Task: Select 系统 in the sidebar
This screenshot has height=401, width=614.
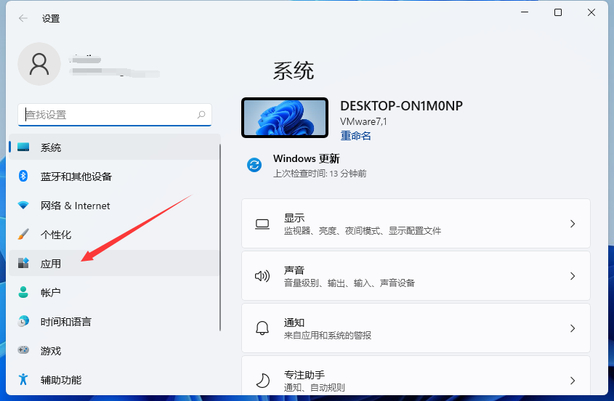Action: (x=113, y=147)
